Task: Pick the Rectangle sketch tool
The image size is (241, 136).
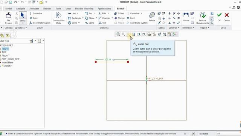Action: tap(75, 18)
